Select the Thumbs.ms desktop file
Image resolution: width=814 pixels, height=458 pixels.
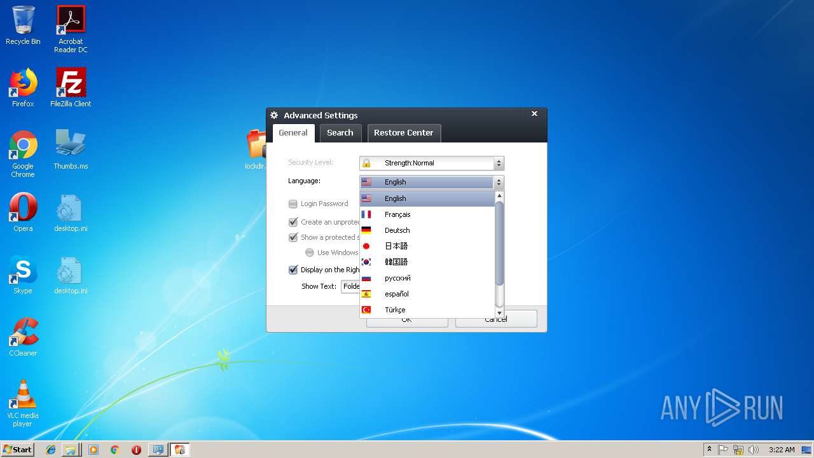click(71, 150)
